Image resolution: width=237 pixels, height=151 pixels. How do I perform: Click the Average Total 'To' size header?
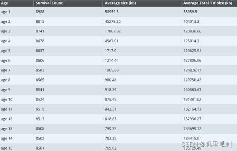(x=207, y=3)
